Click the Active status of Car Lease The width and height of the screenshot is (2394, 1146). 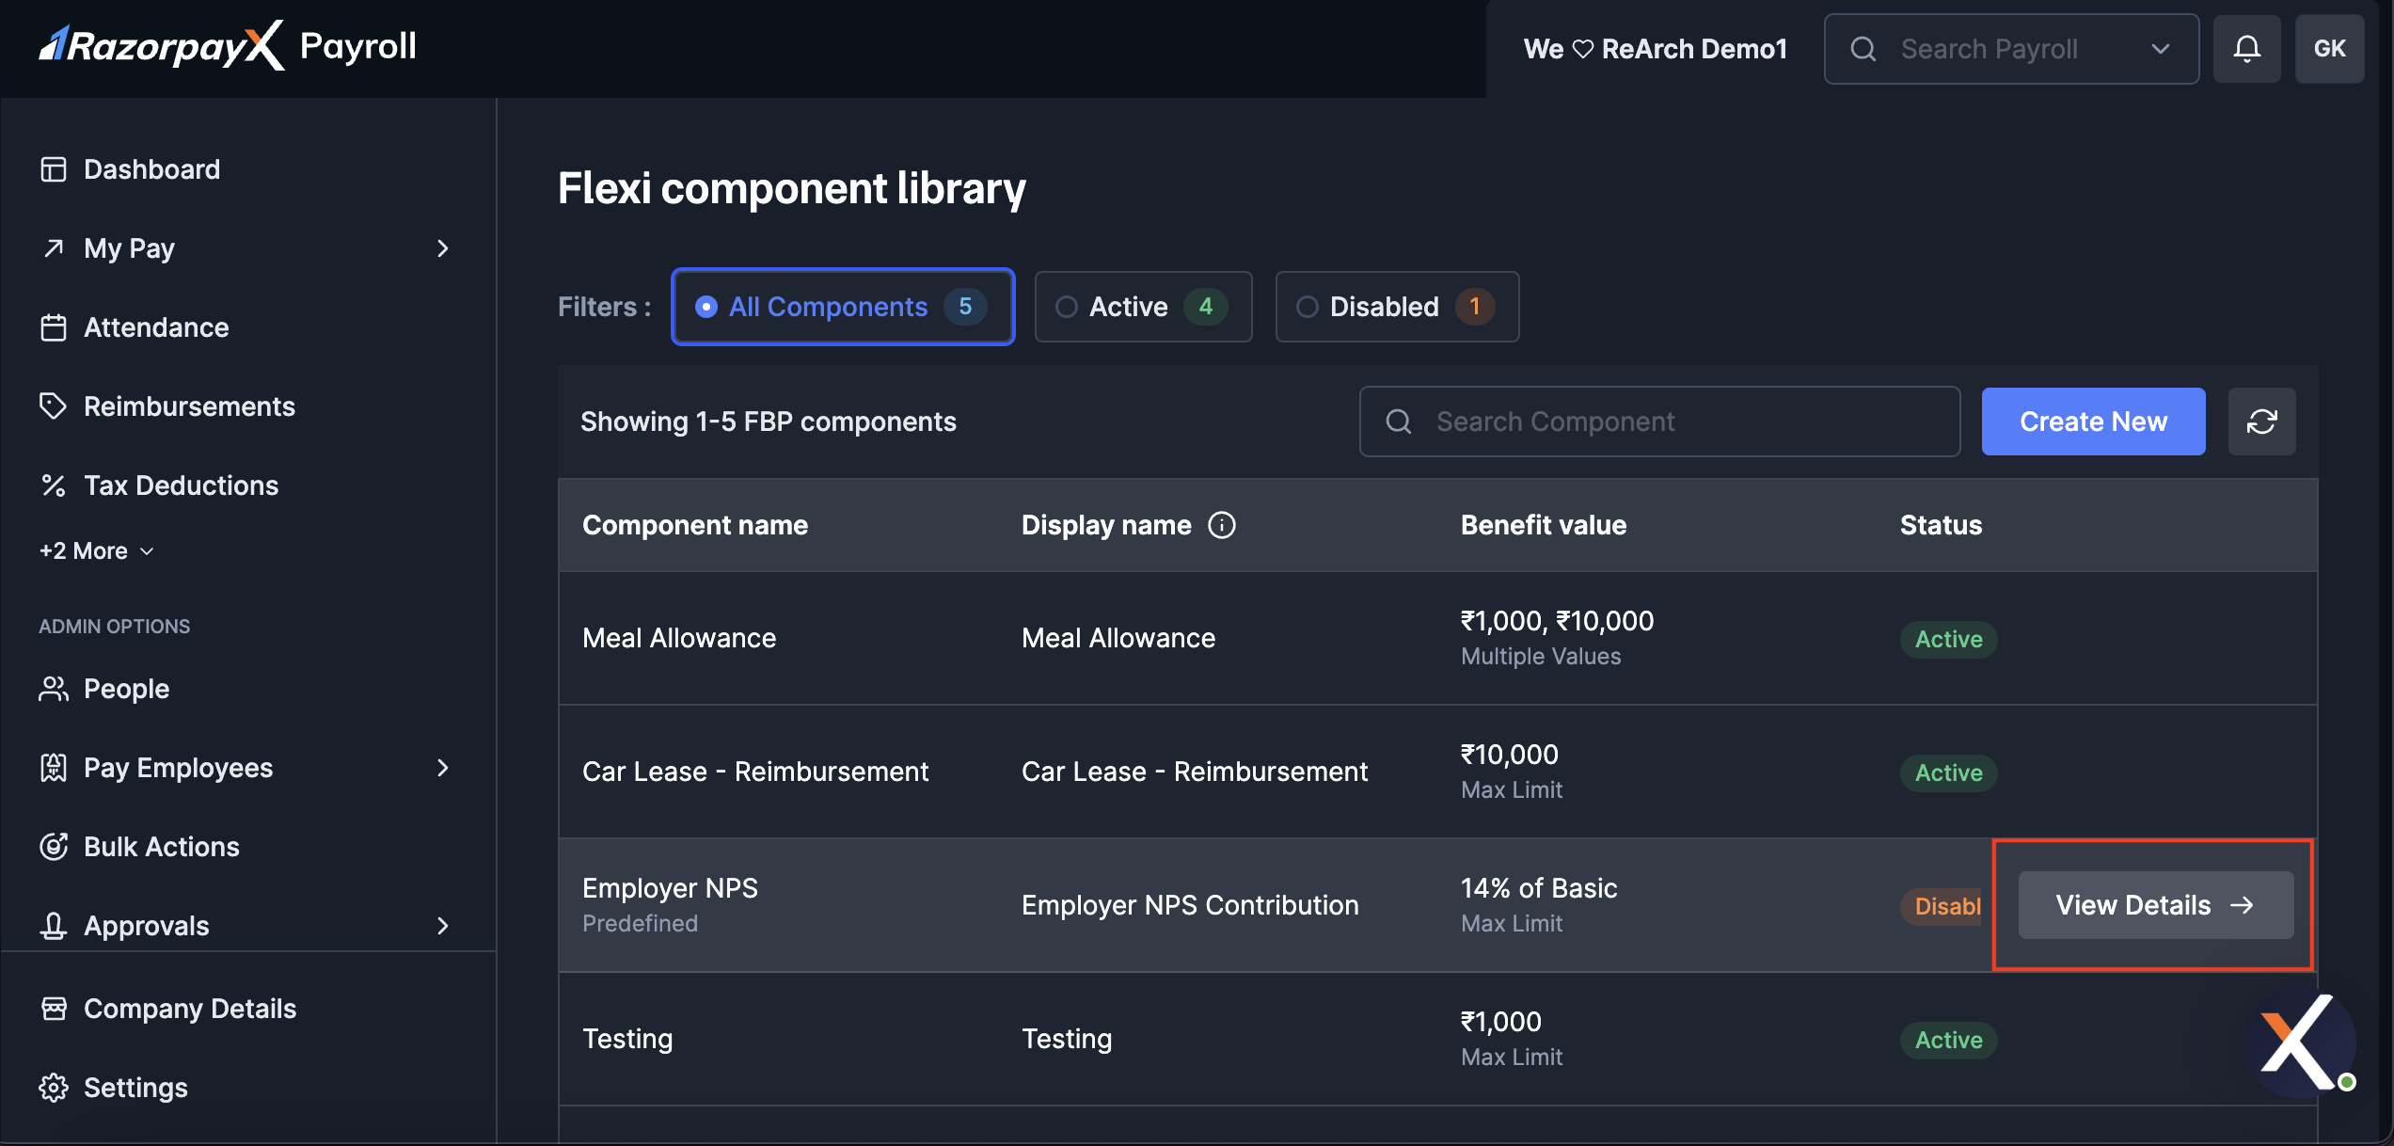pos(1948,773)
